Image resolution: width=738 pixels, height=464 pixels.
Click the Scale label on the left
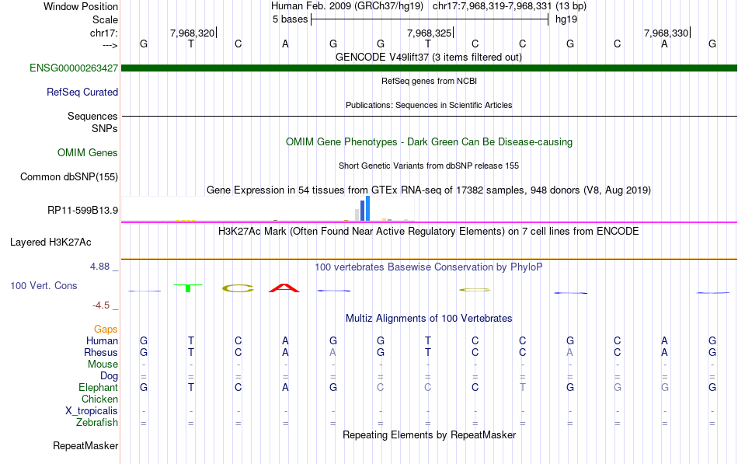click(105, 19)
